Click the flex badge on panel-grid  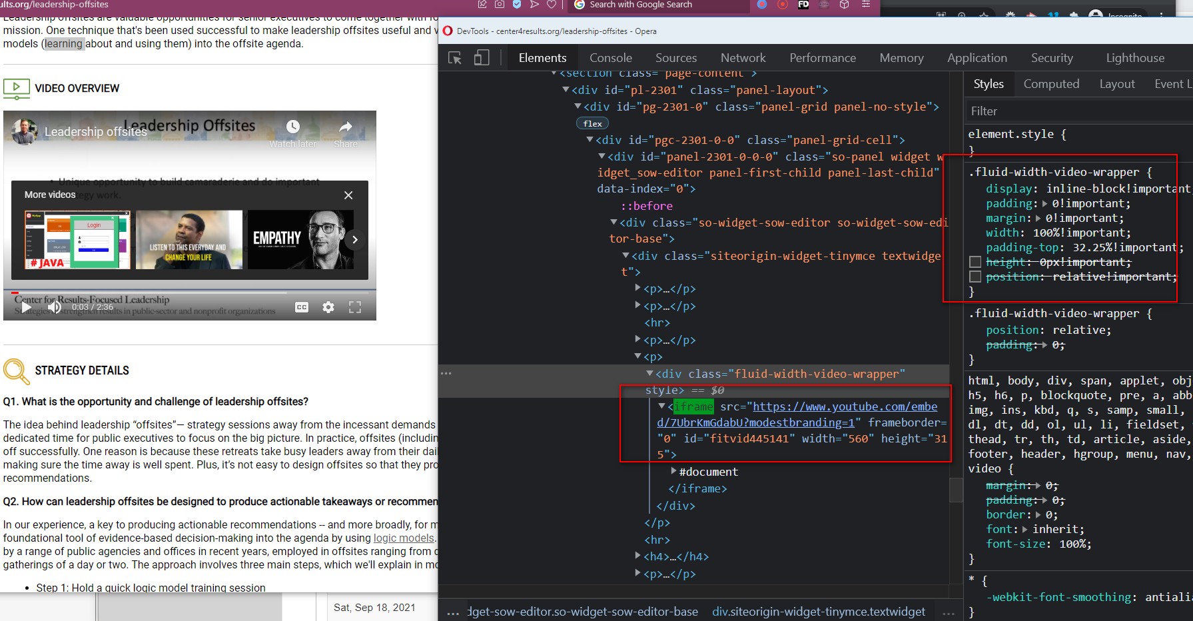(x=592, y=123)
